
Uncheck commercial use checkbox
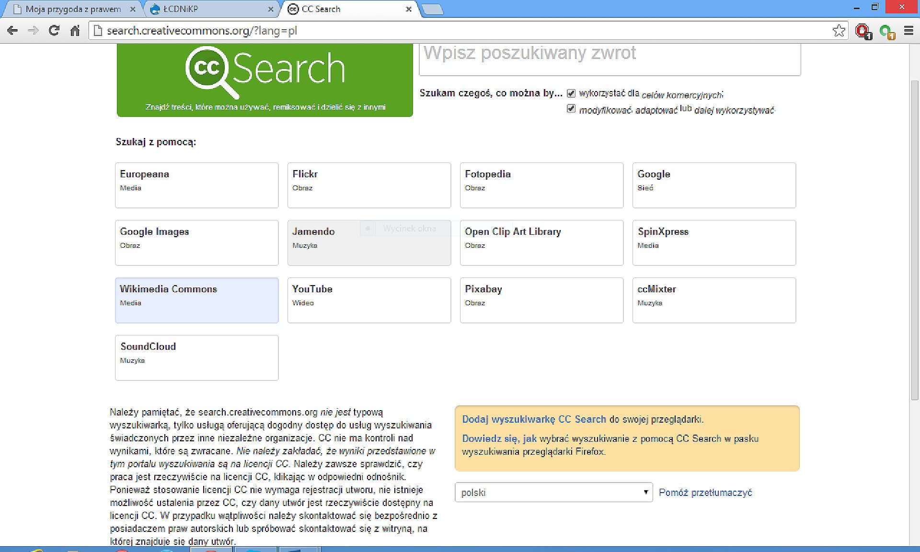point(571,93)
